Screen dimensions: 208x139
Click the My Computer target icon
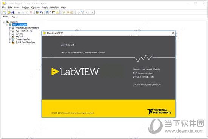coord(10,25)
